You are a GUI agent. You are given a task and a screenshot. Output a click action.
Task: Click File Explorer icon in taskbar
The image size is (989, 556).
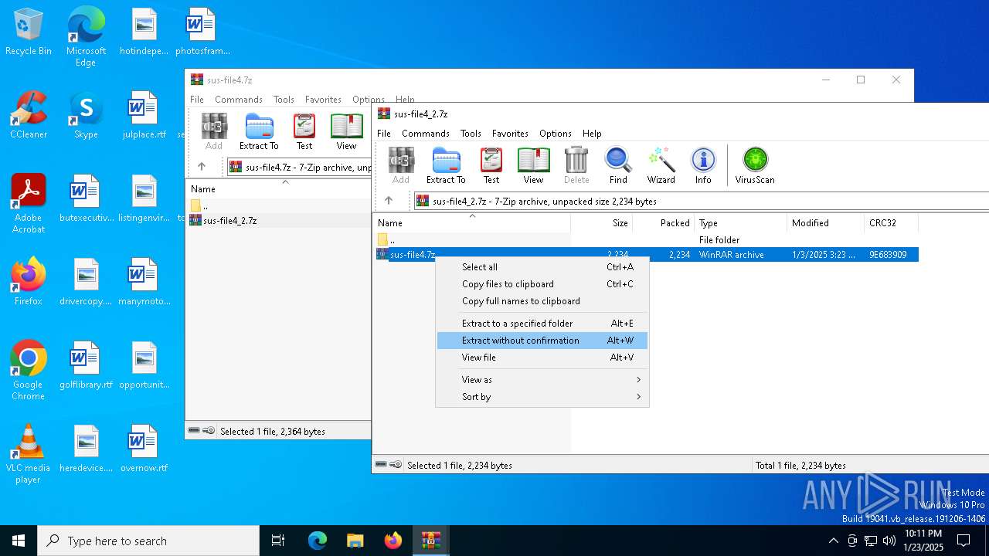355,541
